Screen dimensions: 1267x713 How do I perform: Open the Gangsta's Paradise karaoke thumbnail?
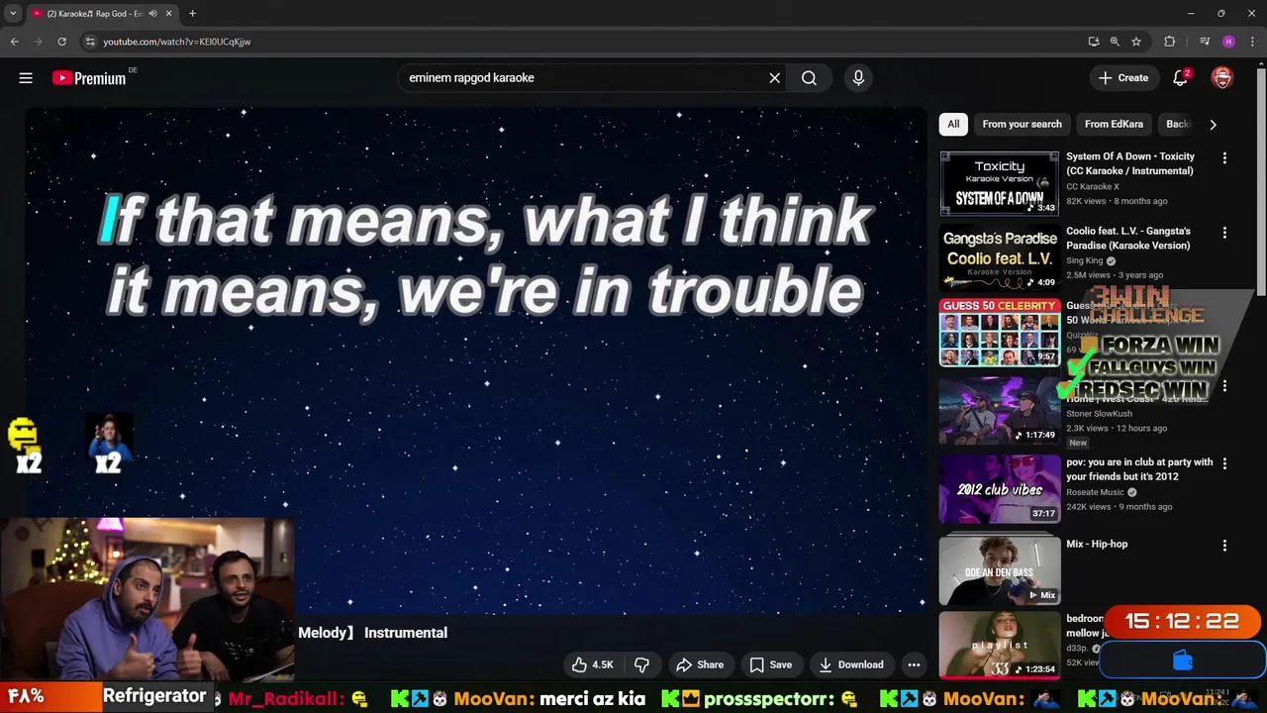pyautogui.click(x=1000, y=257)
